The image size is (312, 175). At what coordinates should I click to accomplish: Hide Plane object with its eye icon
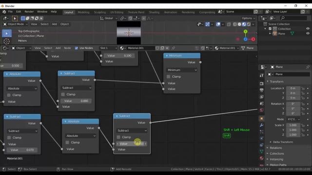click(308, 34)
